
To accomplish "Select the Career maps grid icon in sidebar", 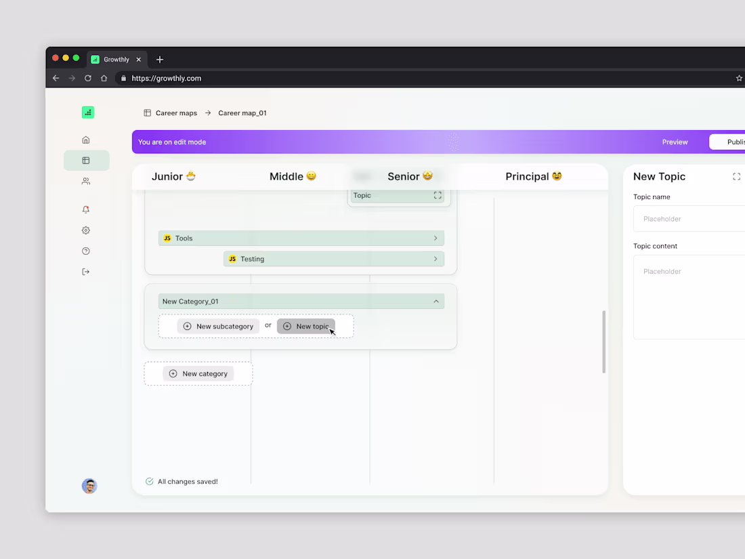I will [x=86, y=160].
